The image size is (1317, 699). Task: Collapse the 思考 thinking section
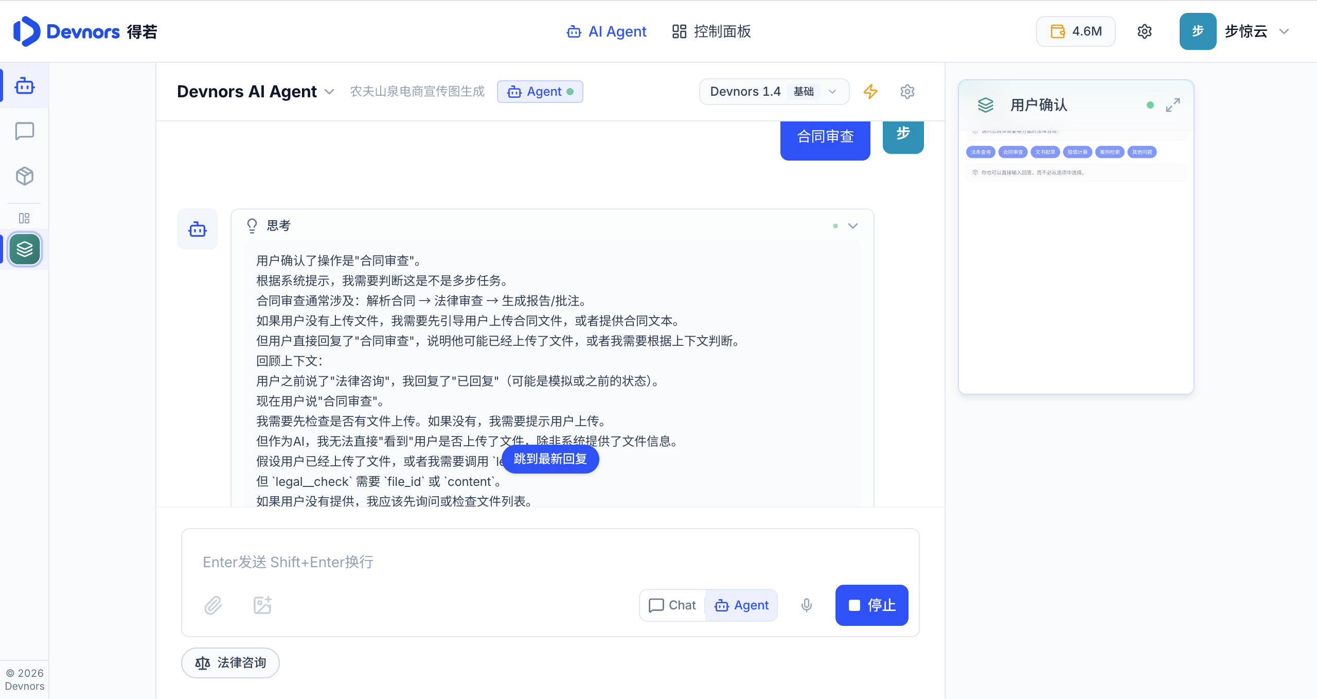point(853,226)
